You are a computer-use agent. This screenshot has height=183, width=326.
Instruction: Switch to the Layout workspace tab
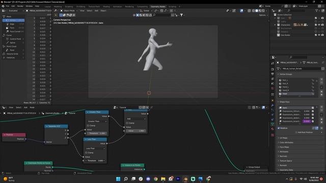47,7
